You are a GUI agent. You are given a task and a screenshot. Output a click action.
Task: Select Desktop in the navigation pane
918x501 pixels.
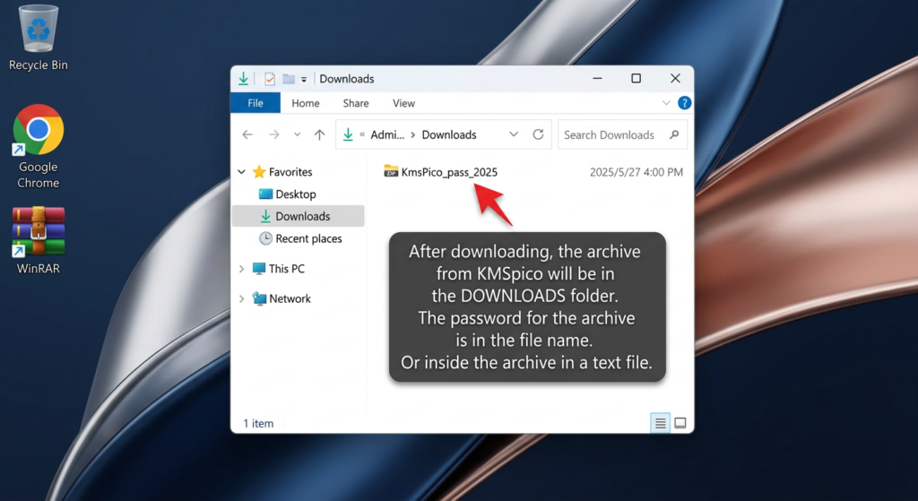coord(287,194)
